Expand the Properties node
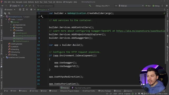The image size is (169, 95). coord(11,27)
